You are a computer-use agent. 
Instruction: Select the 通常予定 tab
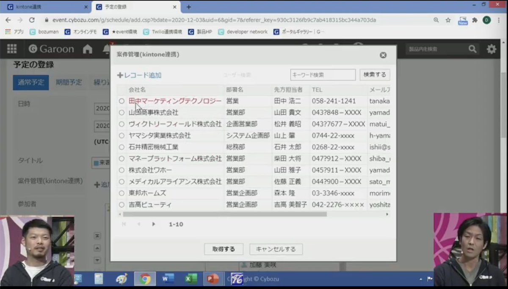pyautogui.click(x=30, y=83)
